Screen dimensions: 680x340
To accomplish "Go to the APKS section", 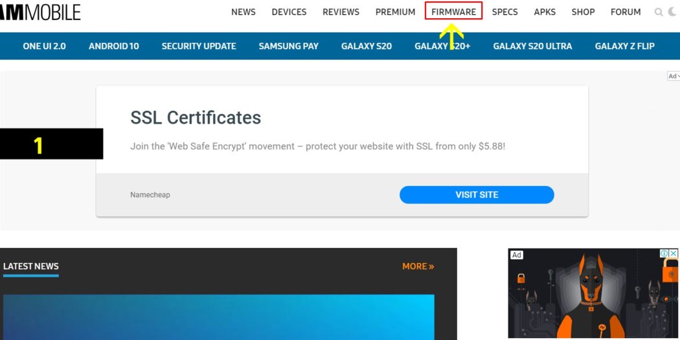I will 545,12.
